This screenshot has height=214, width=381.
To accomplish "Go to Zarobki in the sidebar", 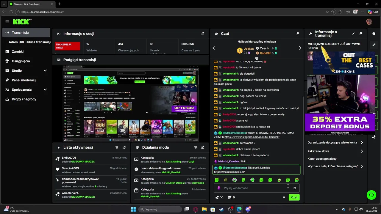I will coord(26,51).
